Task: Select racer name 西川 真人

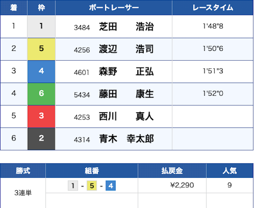Action: (126, 116)
